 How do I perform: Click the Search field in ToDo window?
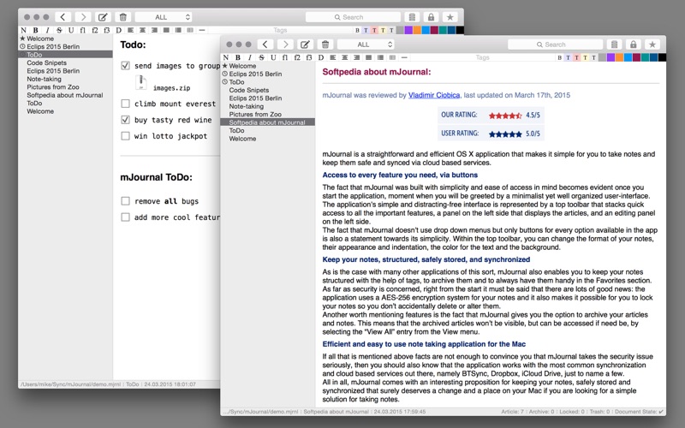point(353,17)
